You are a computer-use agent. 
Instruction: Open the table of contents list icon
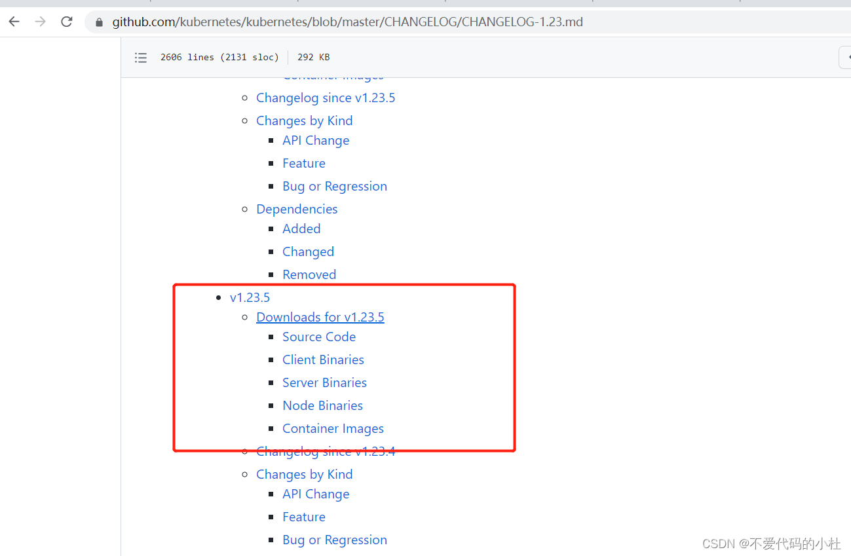[141, 58]
